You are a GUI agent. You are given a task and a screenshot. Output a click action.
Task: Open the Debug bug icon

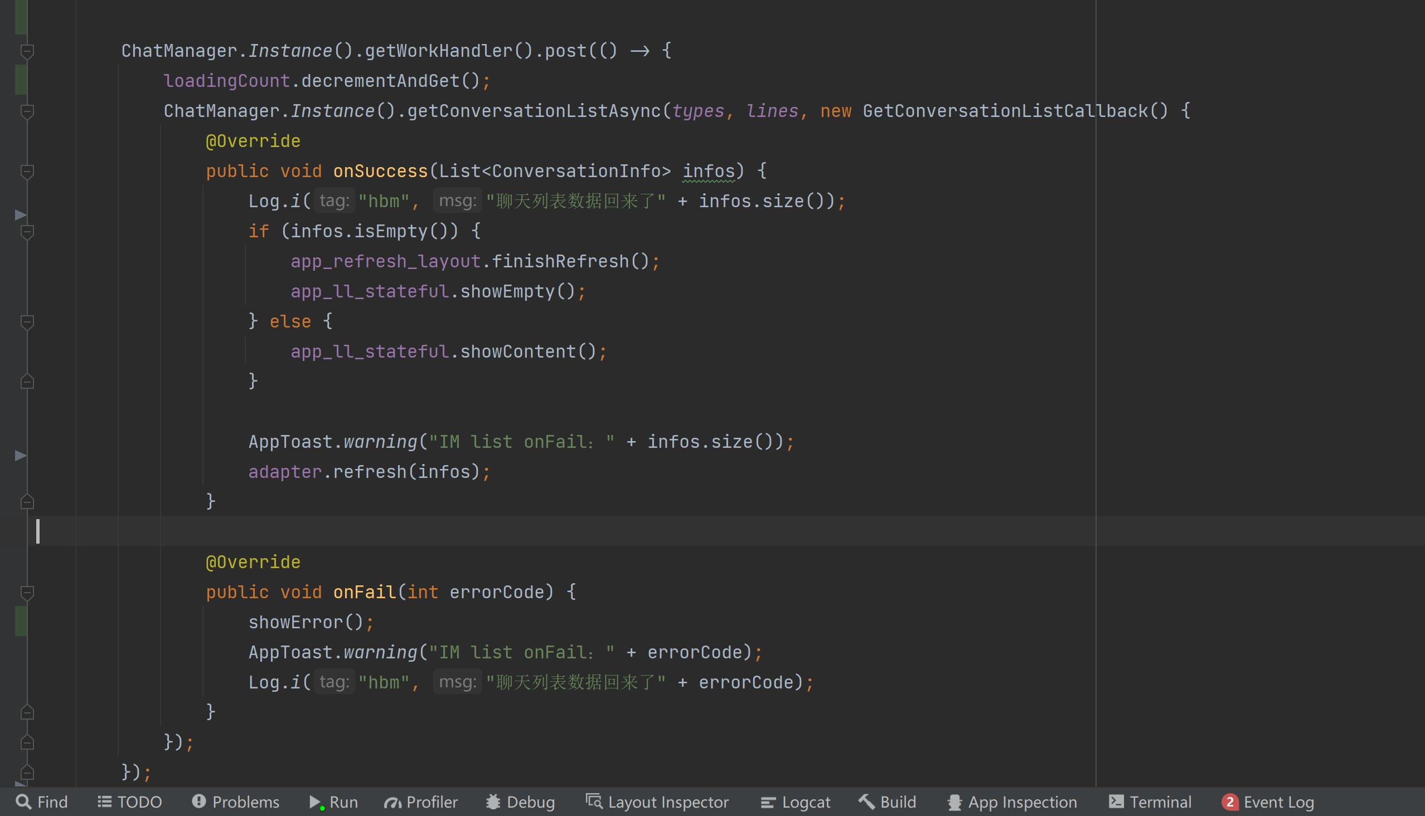493,802
